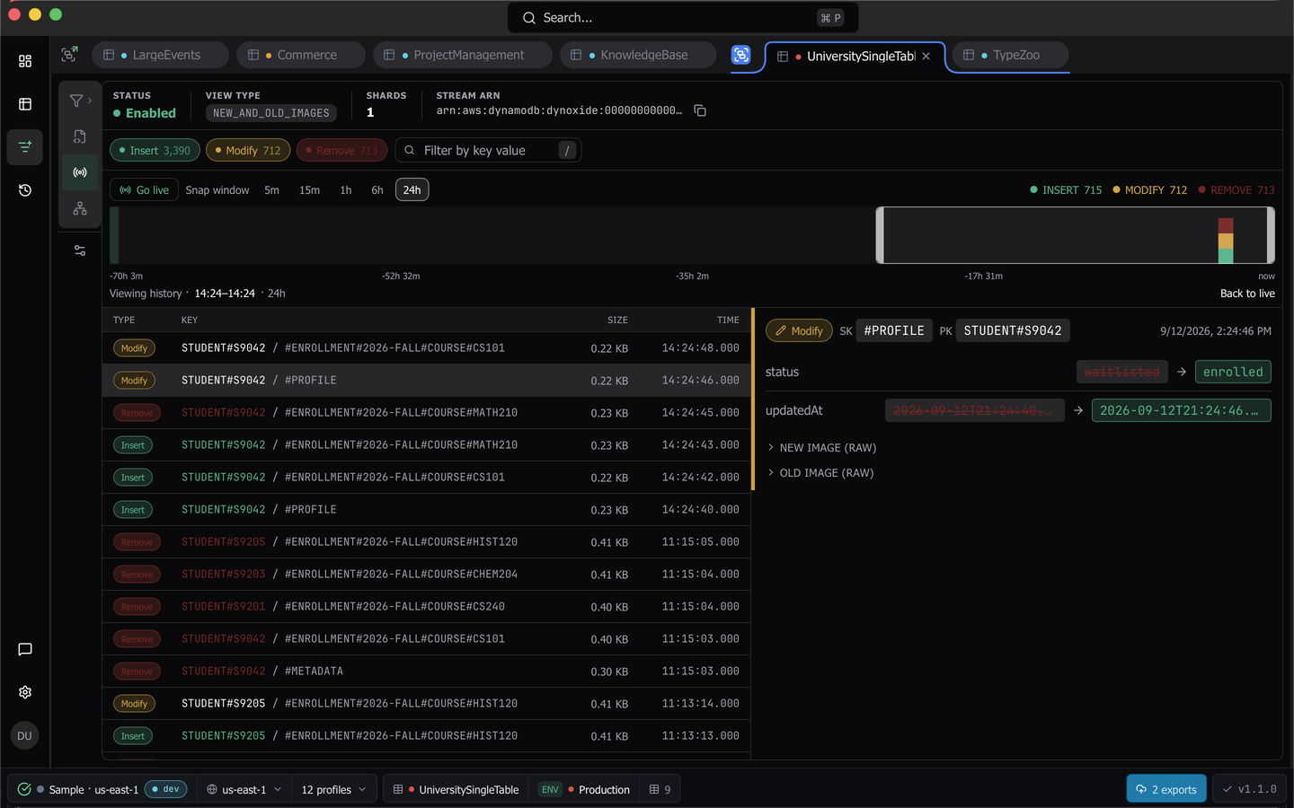Click the DU user avatar
1294x808 pixels.
tap(24, 735)
